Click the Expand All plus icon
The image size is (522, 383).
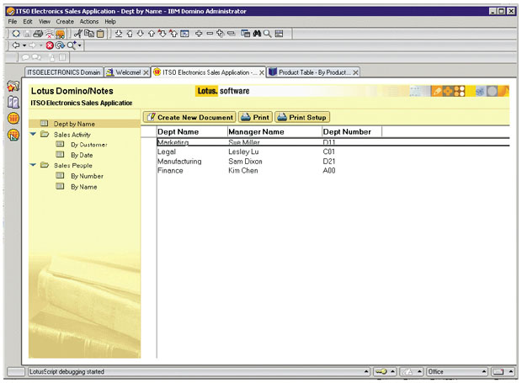coord(199,34)
